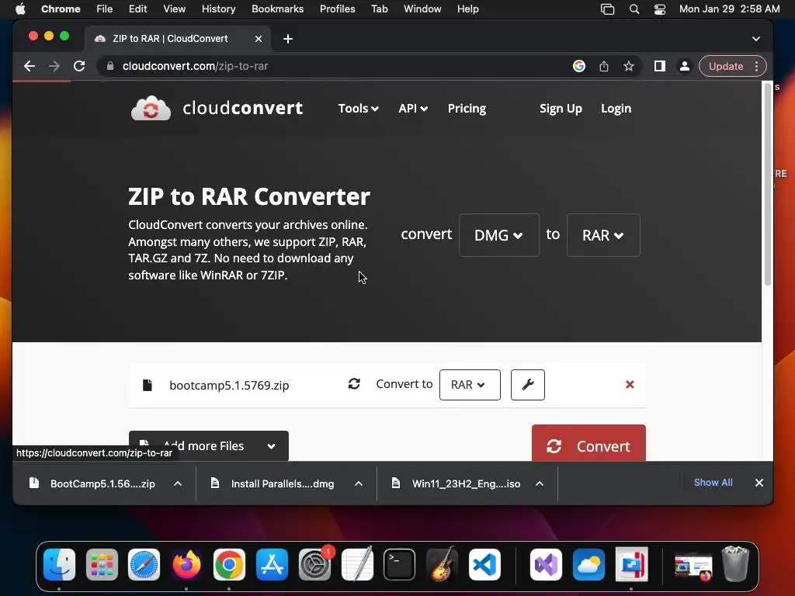Open the Chrome menu in menu bar
The width and height of the screenshot is (795, 596).
61,9
